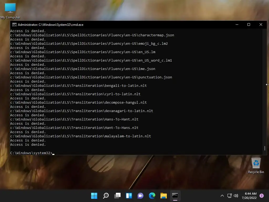Click the cmd window title text
Image resolution: width=269 pixels, height=202 pixels.
click(x=51, y=24)
